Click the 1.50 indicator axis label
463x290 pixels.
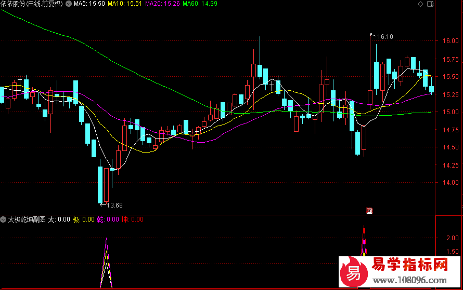(453, 252)
